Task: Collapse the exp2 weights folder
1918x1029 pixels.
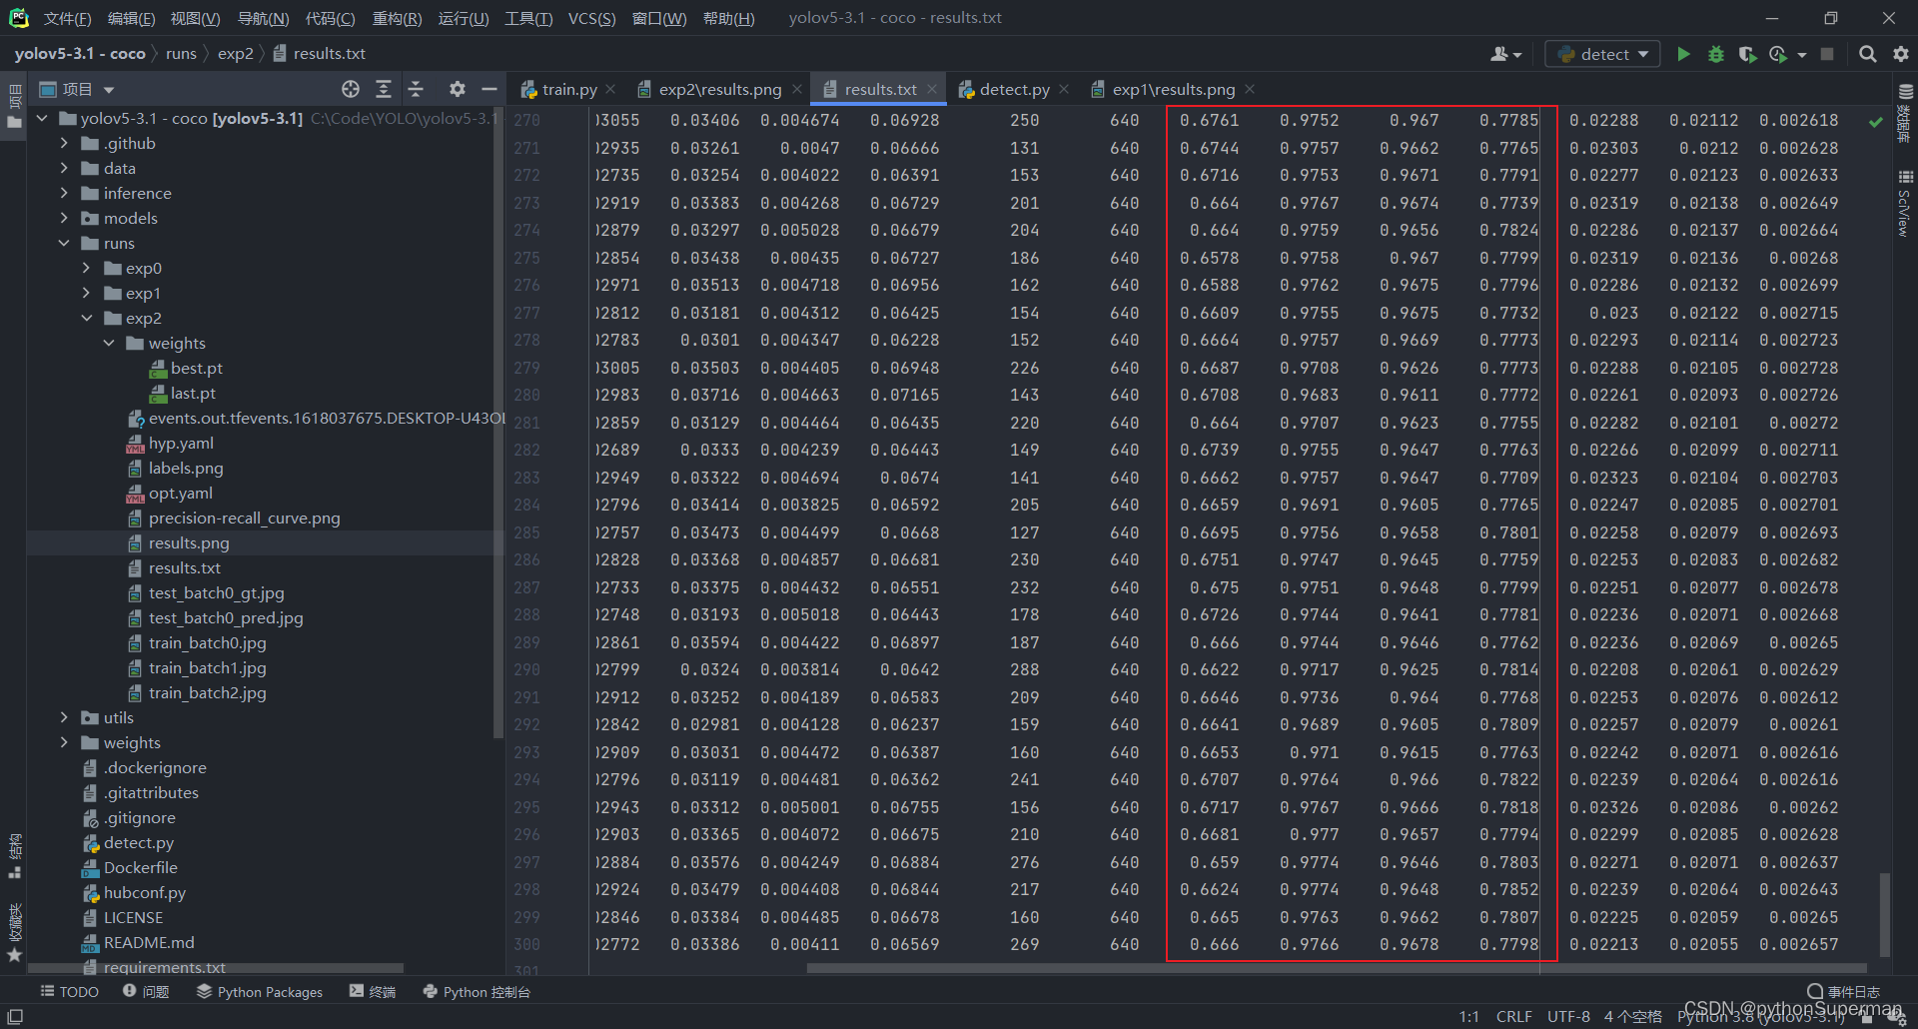Action: point(109,343)
